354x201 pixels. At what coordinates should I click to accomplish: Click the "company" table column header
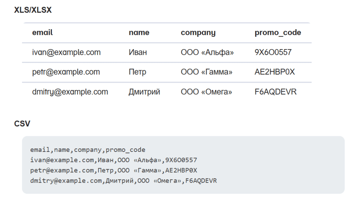point(198,33)
